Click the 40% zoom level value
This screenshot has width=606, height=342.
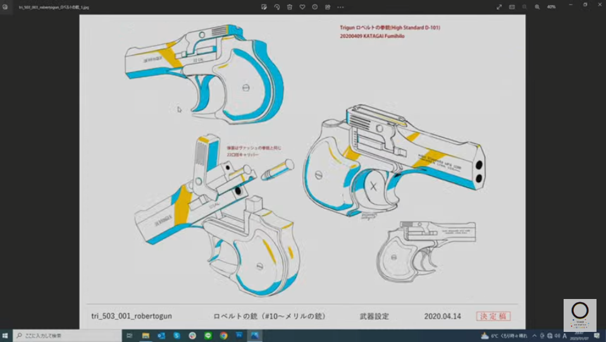tap(551, 7)
